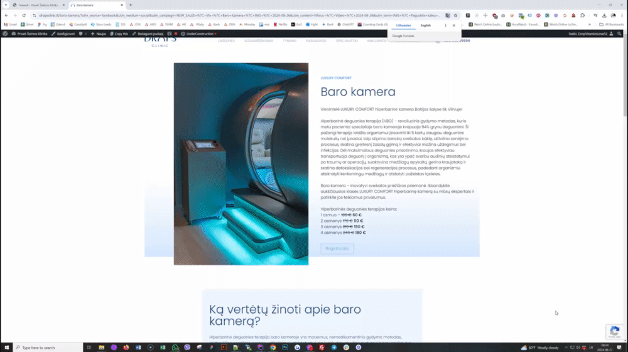Click Copy this in admin bar
The image size is (628, 352).
pos(119,34)
